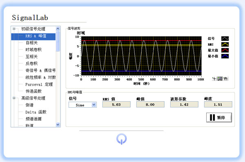Viewport: 245px width, 162px height.
Task: Click the 最小值 legend blue swatch
Action: [225, 56]
